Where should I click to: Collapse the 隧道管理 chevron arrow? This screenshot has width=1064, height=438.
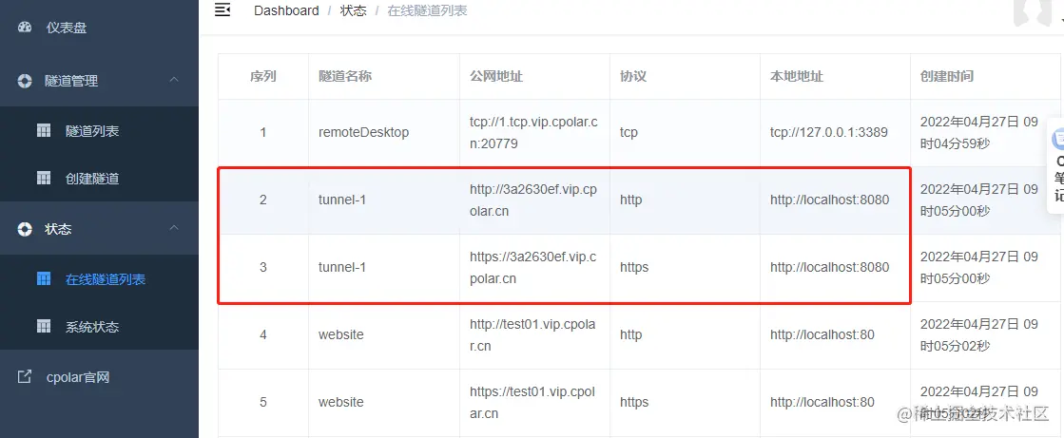click(174, 80)
